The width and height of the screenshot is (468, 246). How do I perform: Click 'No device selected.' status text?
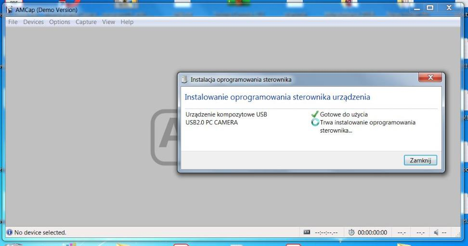(40, 233)
